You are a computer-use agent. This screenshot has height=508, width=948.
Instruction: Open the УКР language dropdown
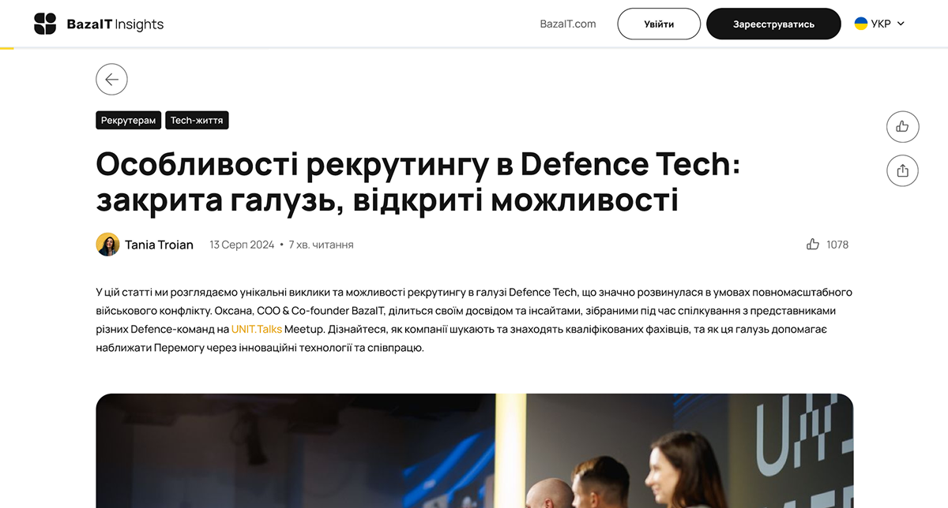tap(879, 24)
